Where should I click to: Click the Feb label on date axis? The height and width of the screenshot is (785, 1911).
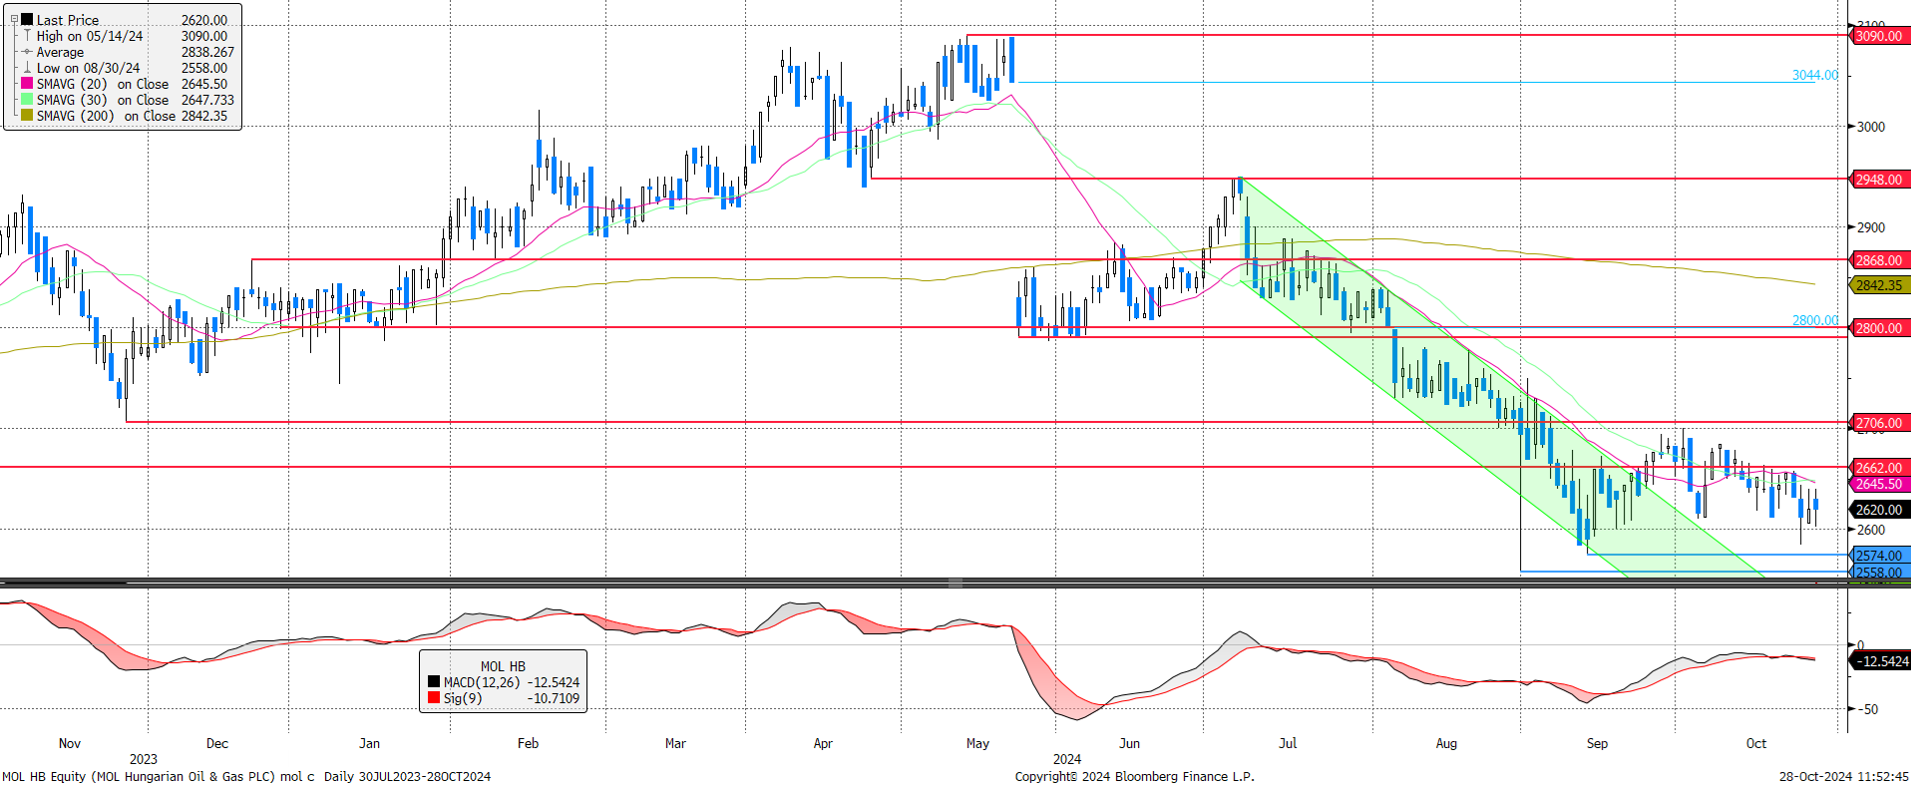tap(528, 743)
